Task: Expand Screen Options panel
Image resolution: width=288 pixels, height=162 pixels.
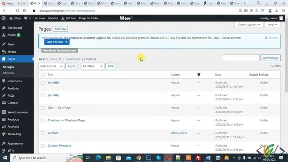Action: click(249, 25)
